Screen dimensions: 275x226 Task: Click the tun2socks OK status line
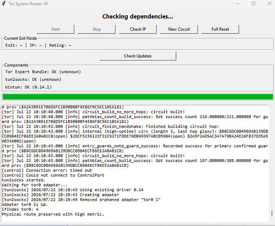(33, 80)
